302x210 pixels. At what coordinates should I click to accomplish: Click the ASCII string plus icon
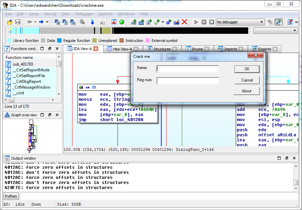pos(149,22)
